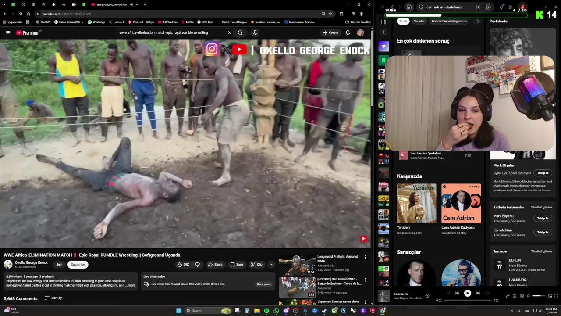Select the Şarkılar filter chip
This screenshot has width=561, height=316.
[419, 21]
